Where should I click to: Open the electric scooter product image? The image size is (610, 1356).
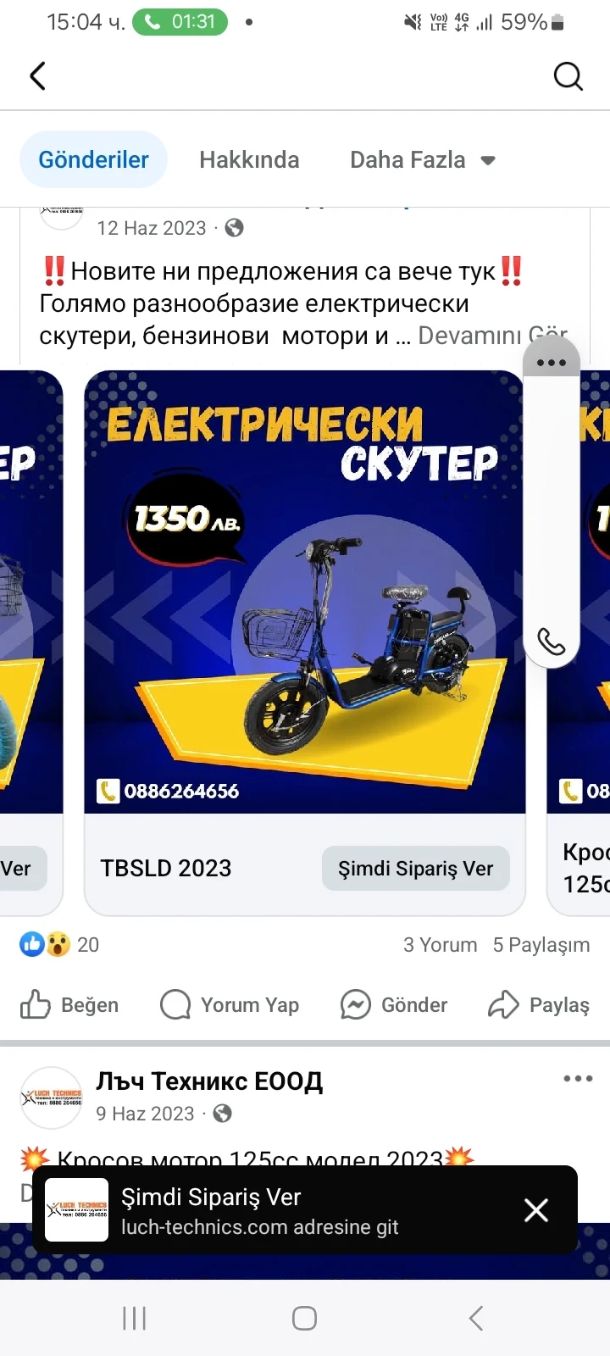[305, 592]
